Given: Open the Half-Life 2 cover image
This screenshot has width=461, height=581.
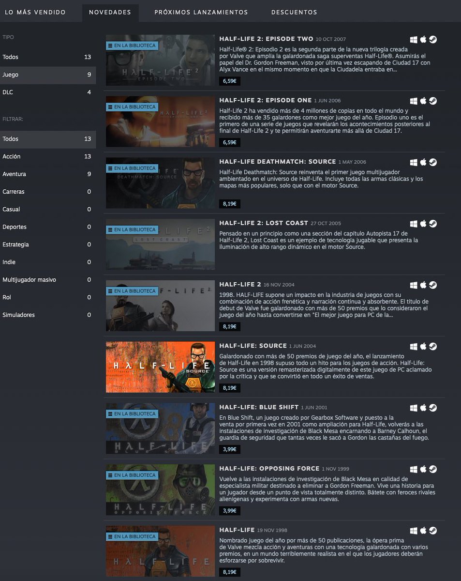Looking at the screenshot, I should click(x=160, y=306).
